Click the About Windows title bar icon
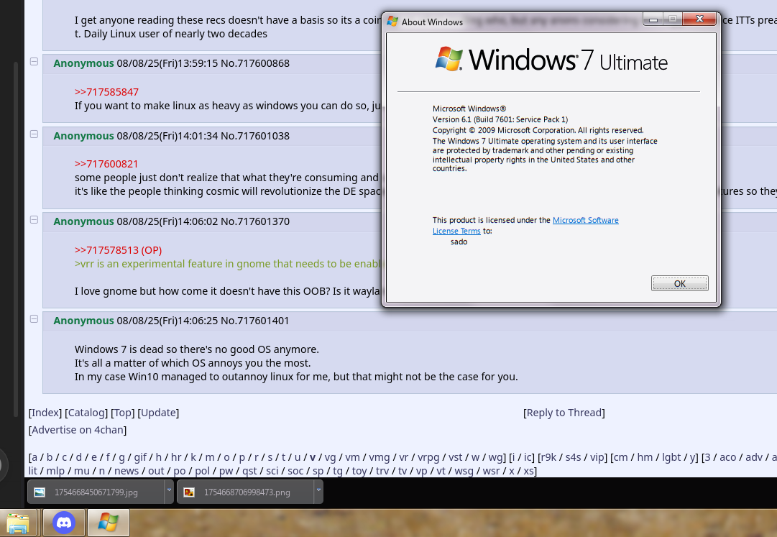 (x=392, y=22)
